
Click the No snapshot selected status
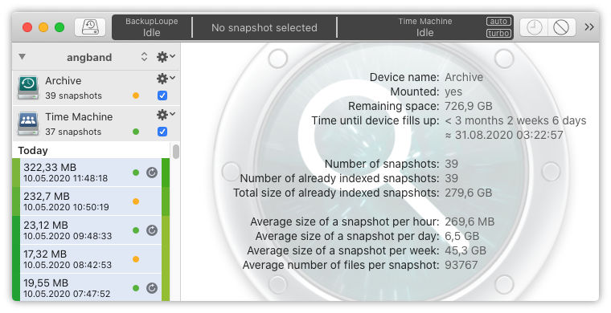264,27
